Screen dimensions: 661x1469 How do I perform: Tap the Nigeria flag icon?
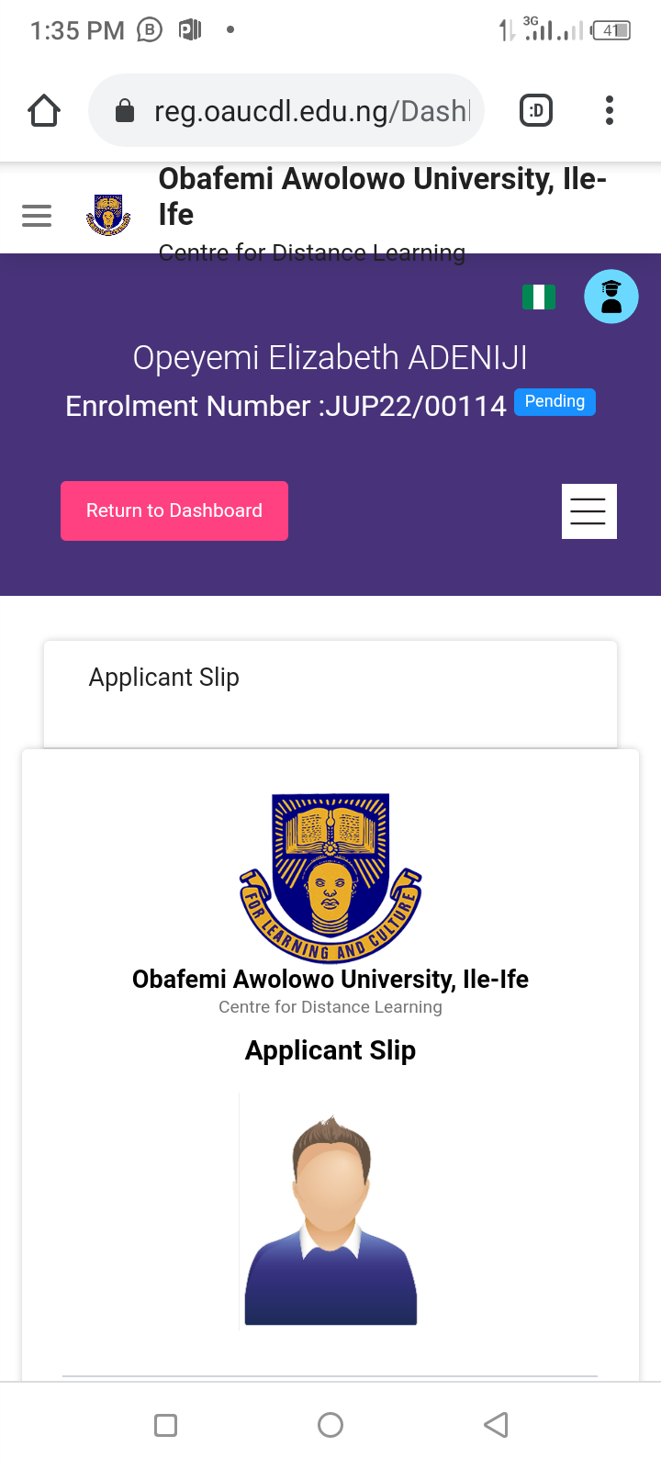[x=539, y=297]
